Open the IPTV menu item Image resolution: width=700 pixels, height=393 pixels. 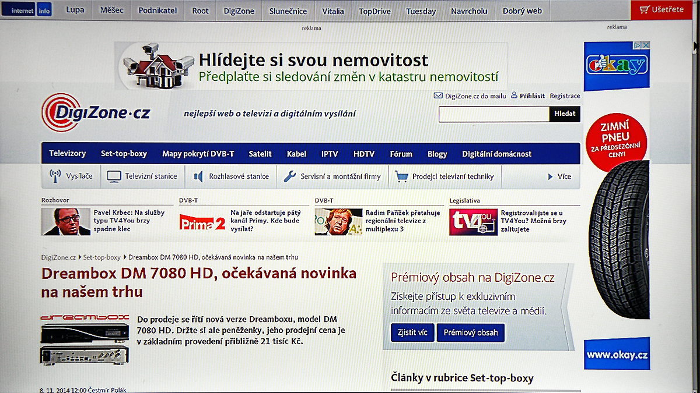(x=330, y=154)
